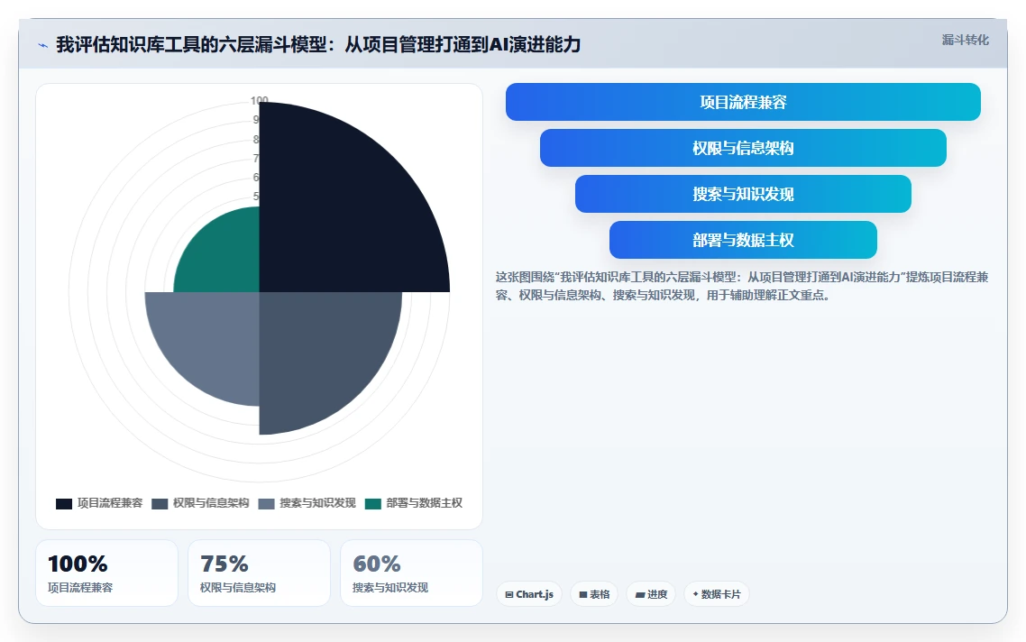1026x642 pixels.
Task: Open the 60% 搜索与知识发现 stat card
Action: [x=412, y=573]
